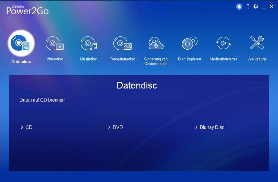Image resolution: width=278 pixels, height=182 pixels.
Task: Click the chevron arrow beside Blu-ray Disc
Action: pos(196,127)
